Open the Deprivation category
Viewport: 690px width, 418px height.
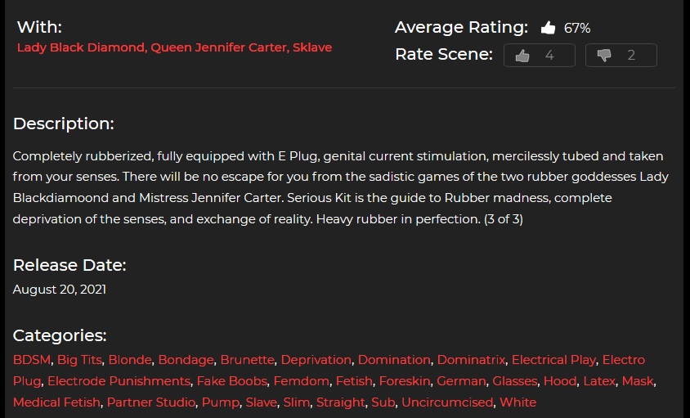click(316, 360)
